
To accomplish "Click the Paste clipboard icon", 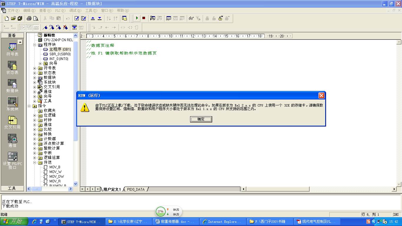I will [x=59, y=18].
